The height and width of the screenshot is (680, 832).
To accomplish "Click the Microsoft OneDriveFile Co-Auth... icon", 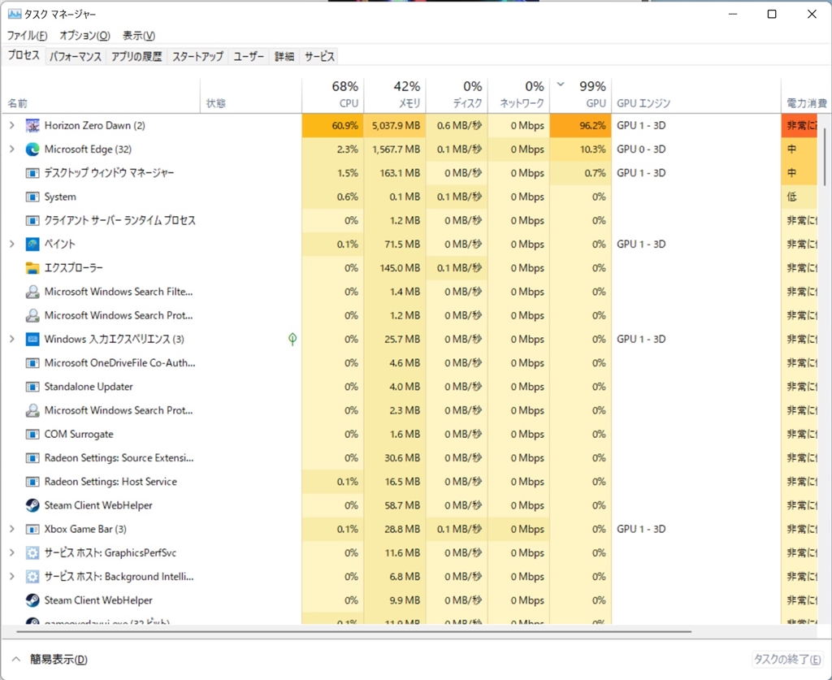I will pos(32,363).
